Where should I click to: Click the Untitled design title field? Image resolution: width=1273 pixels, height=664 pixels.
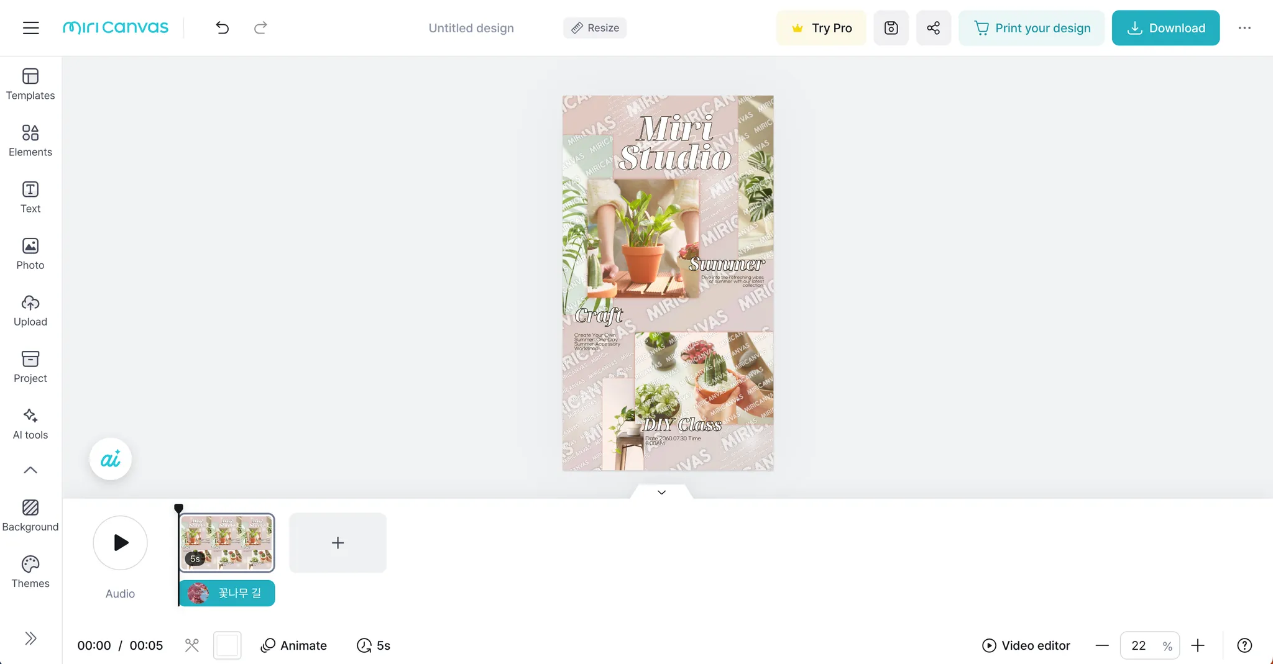(471, 28)
